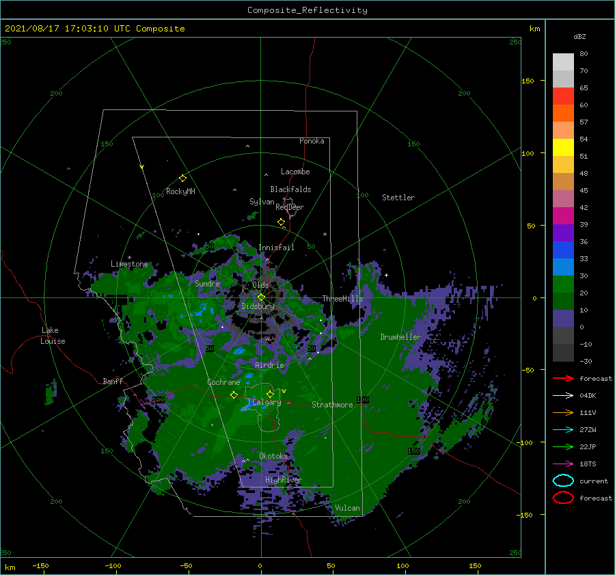Select the blue 33-36 dBZ swatch

(563, 250)
